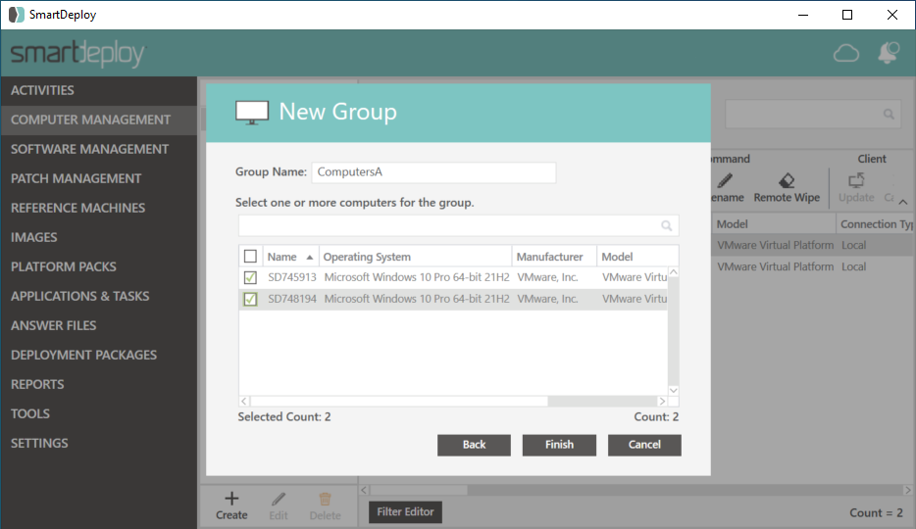Select the SD745913 name cell
The height and width of the screenshot is (529, 916).
pos(292,277)
